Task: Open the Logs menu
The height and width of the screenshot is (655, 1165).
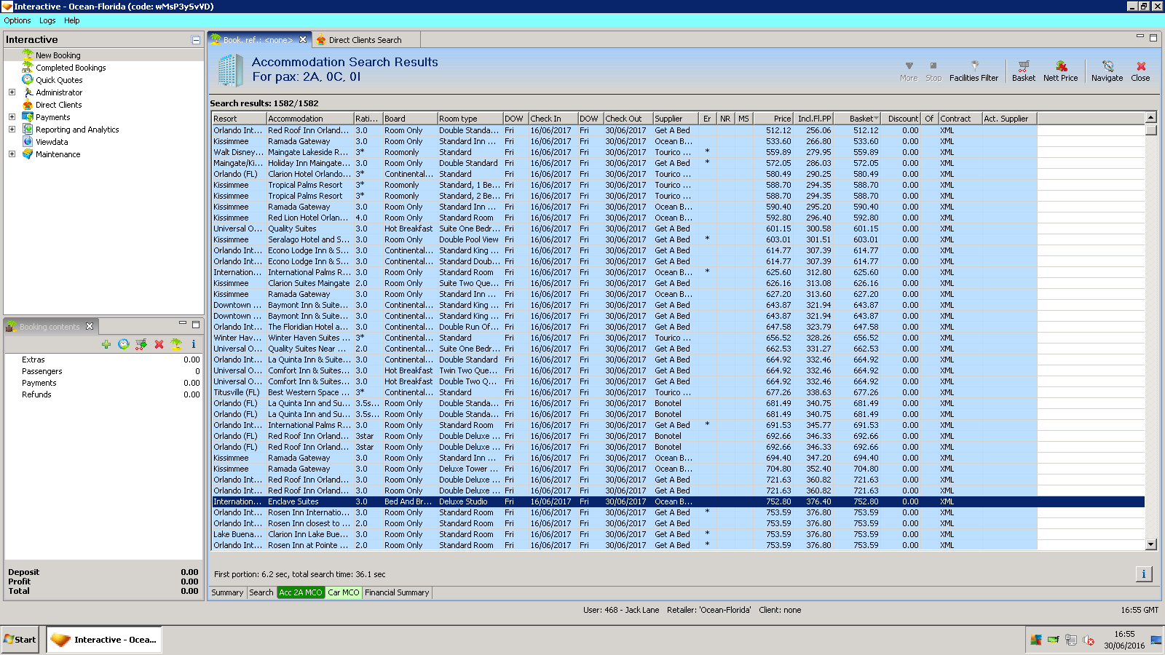Action: (x=47, y=20)
